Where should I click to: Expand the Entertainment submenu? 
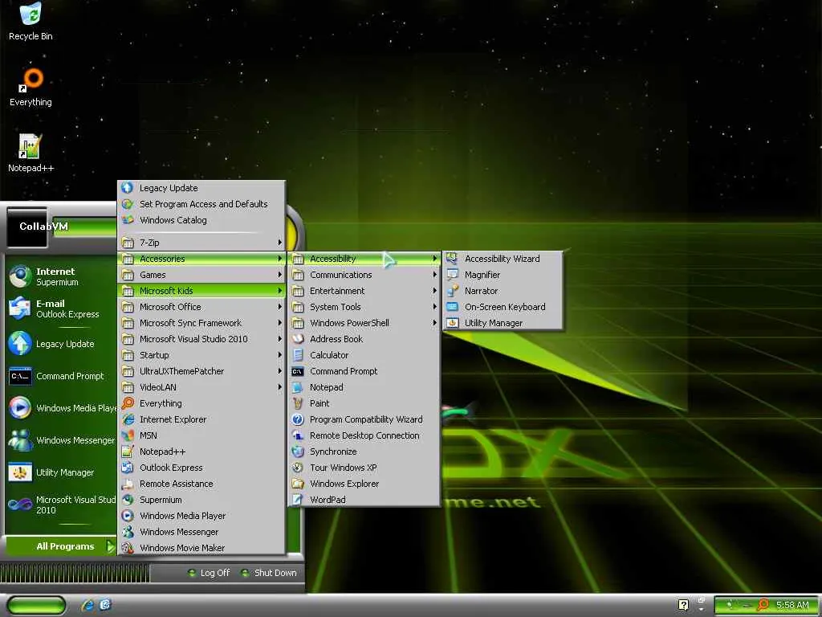coord(364,291)
